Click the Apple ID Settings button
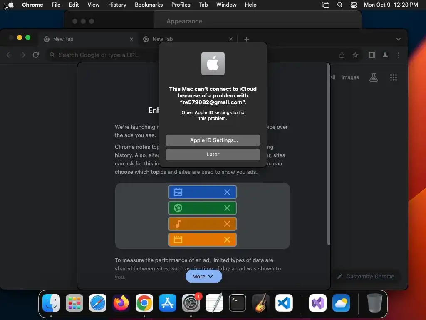Viewport: 426px width, 320px height. point(213,140)
